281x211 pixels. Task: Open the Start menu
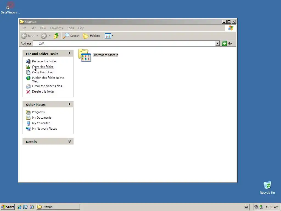(7, 207)
